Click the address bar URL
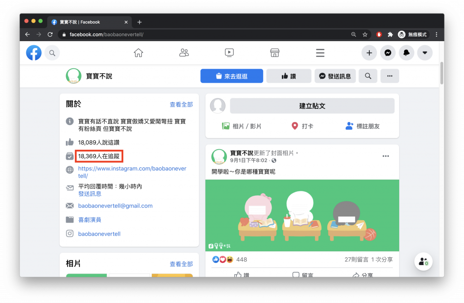The image size is (464, 303). [106, 34]
